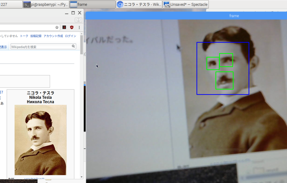
Task: Switch to the frame window taskbar item
Action: point(92,4)
